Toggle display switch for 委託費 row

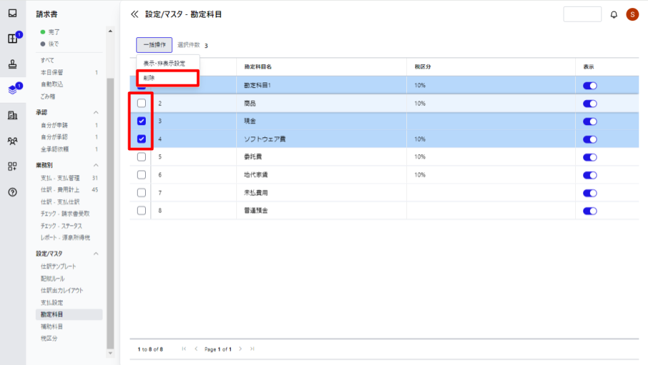tap(590, 157)
